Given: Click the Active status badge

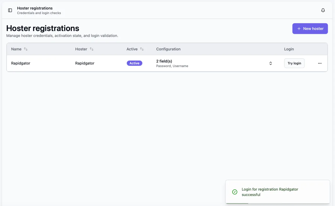Looking at the screenshot, I should pyautogui.click(x=134, y=63).
